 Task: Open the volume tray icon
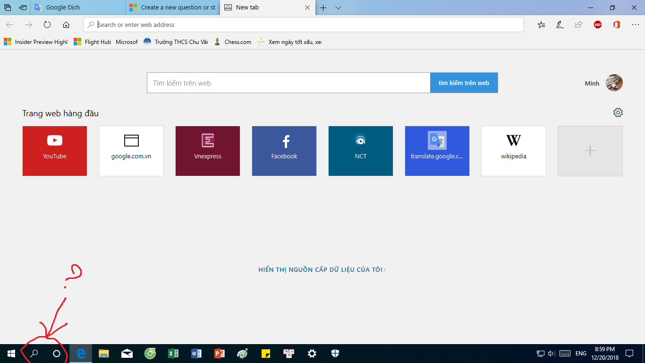pos(552,354)
